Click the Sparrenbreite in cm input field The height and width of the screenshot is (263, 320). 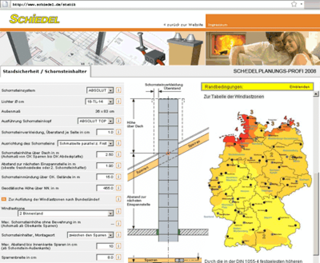tap(105, 257)
